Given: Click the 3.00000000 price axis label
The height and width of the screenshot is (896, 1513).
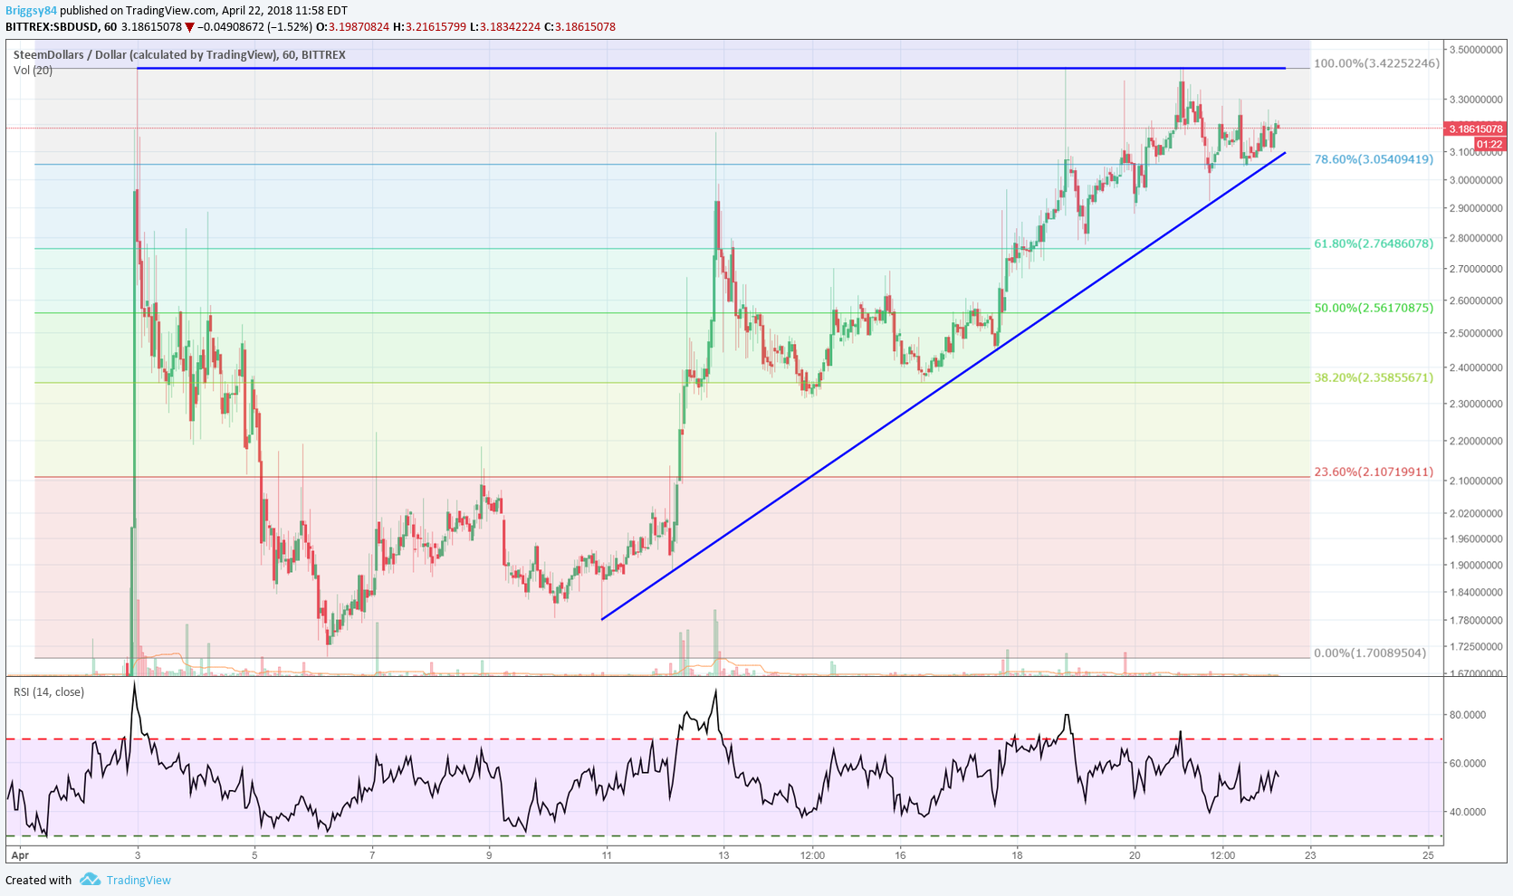Looking at the screenshot, I should point(1478,180).
